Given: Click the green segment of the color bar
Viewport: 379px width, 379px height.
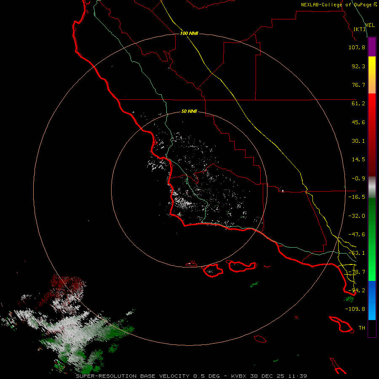Looking at the screenshot, I should click(x=372, y=239).
